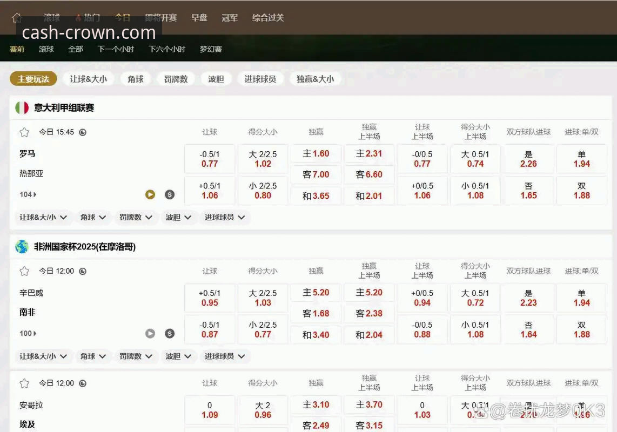This screenshot has width=617, height=432.
Task: Click the dollar icon in the 辛巴威 match row
Action: tap(170, 333)
